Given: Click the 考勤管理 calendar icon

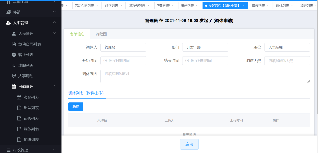Looking at the screenshot, I should coord(14,86).
